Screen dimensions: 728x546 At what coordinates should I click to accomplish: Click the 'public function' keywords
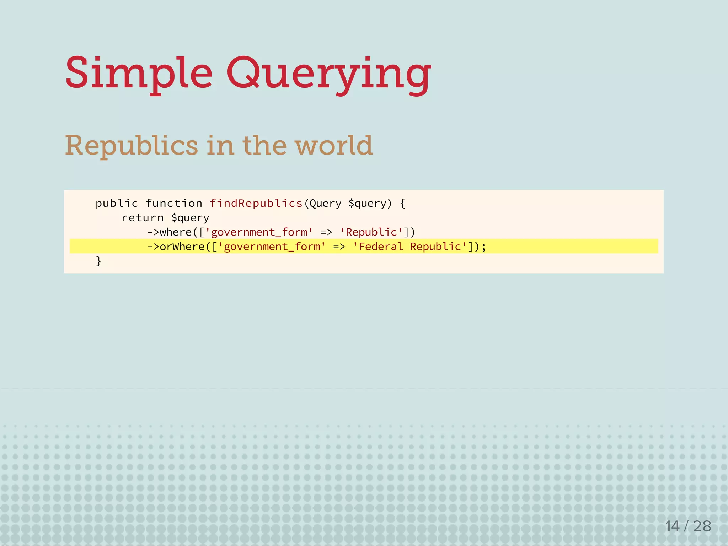point(149,204)
